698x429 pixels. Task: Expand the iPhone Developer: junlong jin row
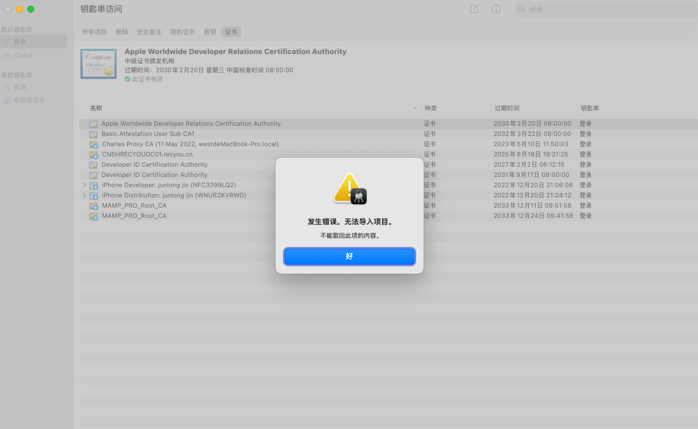pyautogui.click(x=84, y=185)
